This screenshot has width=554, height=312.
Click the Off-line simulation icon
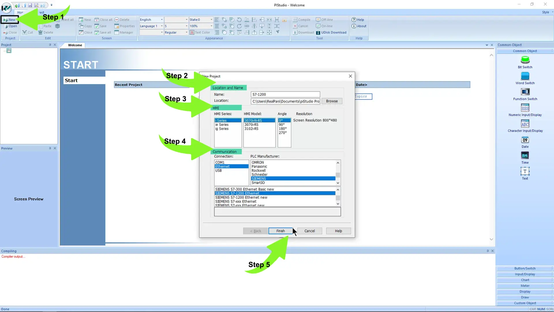point(318,20)
